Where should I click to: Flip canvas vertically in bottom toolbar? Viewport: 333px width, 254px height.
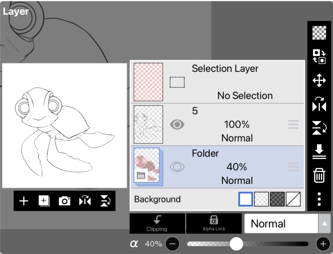click(105, 201)
